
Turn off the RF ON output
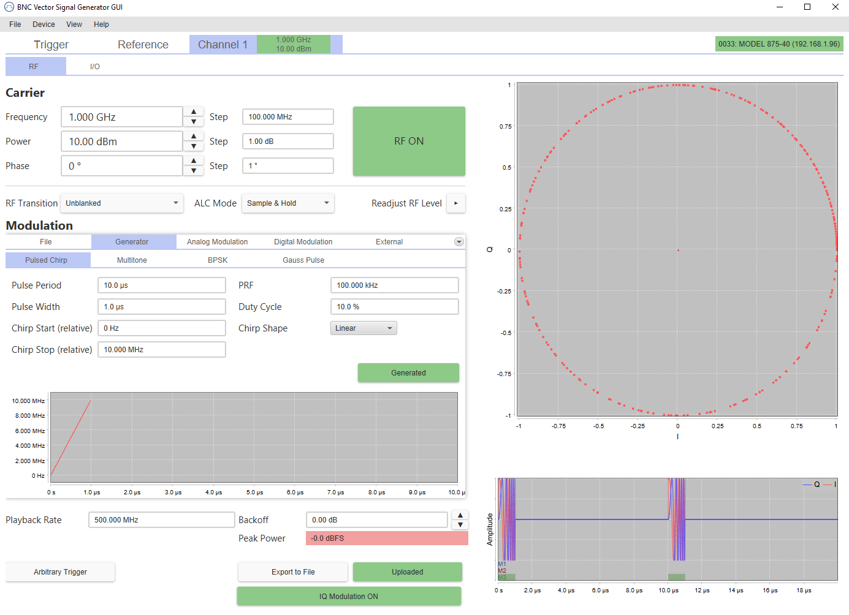(408, 141)
